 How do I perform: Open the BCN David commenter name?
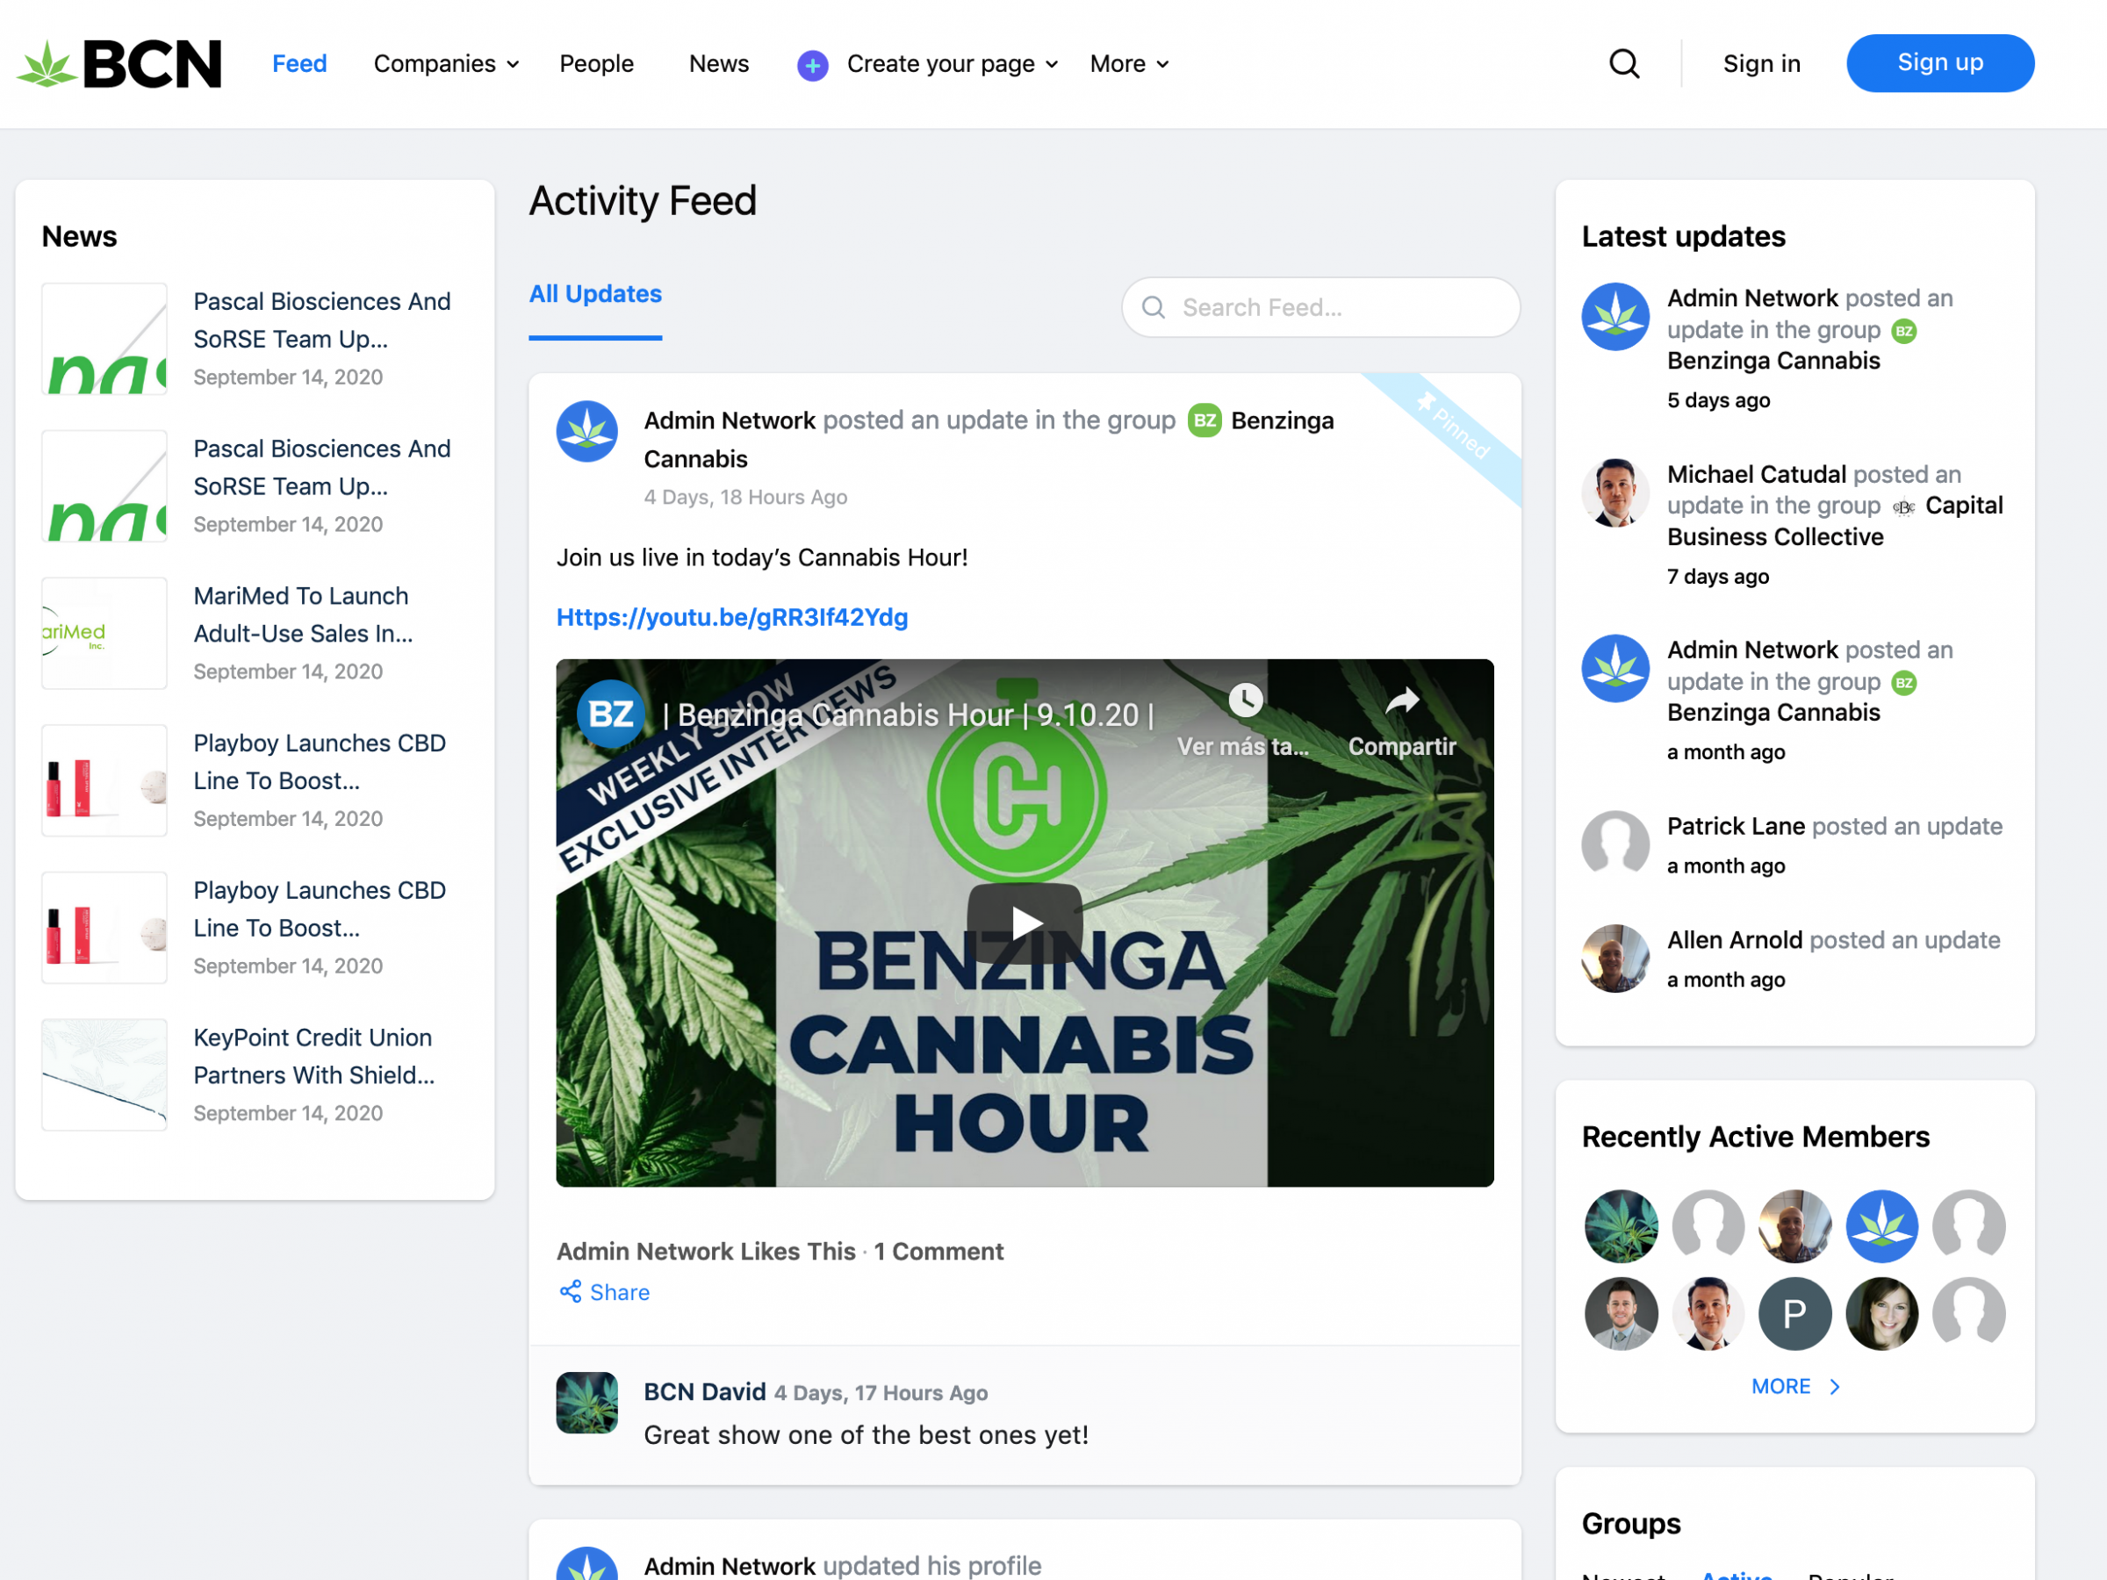coord(705,1391)
